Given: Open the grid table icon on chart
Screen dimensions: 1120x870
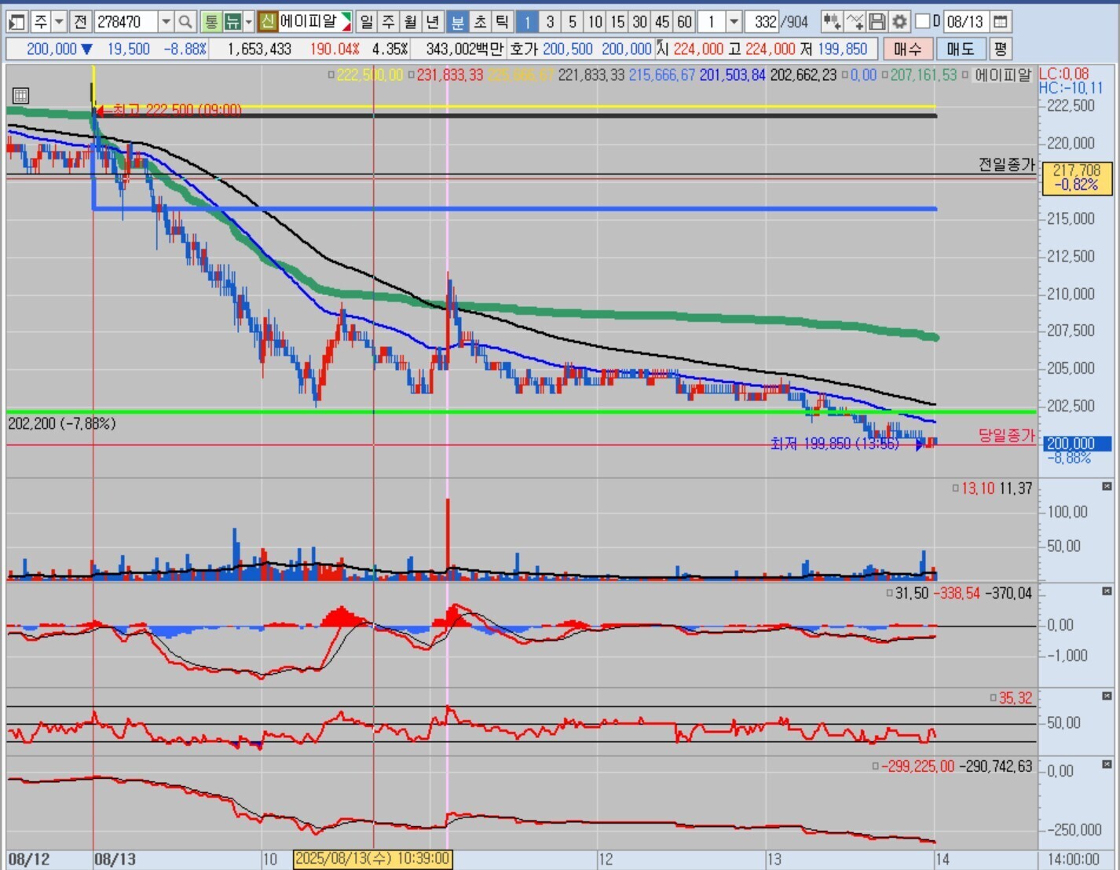Looking at the screenshot, I should click(21, 96).
